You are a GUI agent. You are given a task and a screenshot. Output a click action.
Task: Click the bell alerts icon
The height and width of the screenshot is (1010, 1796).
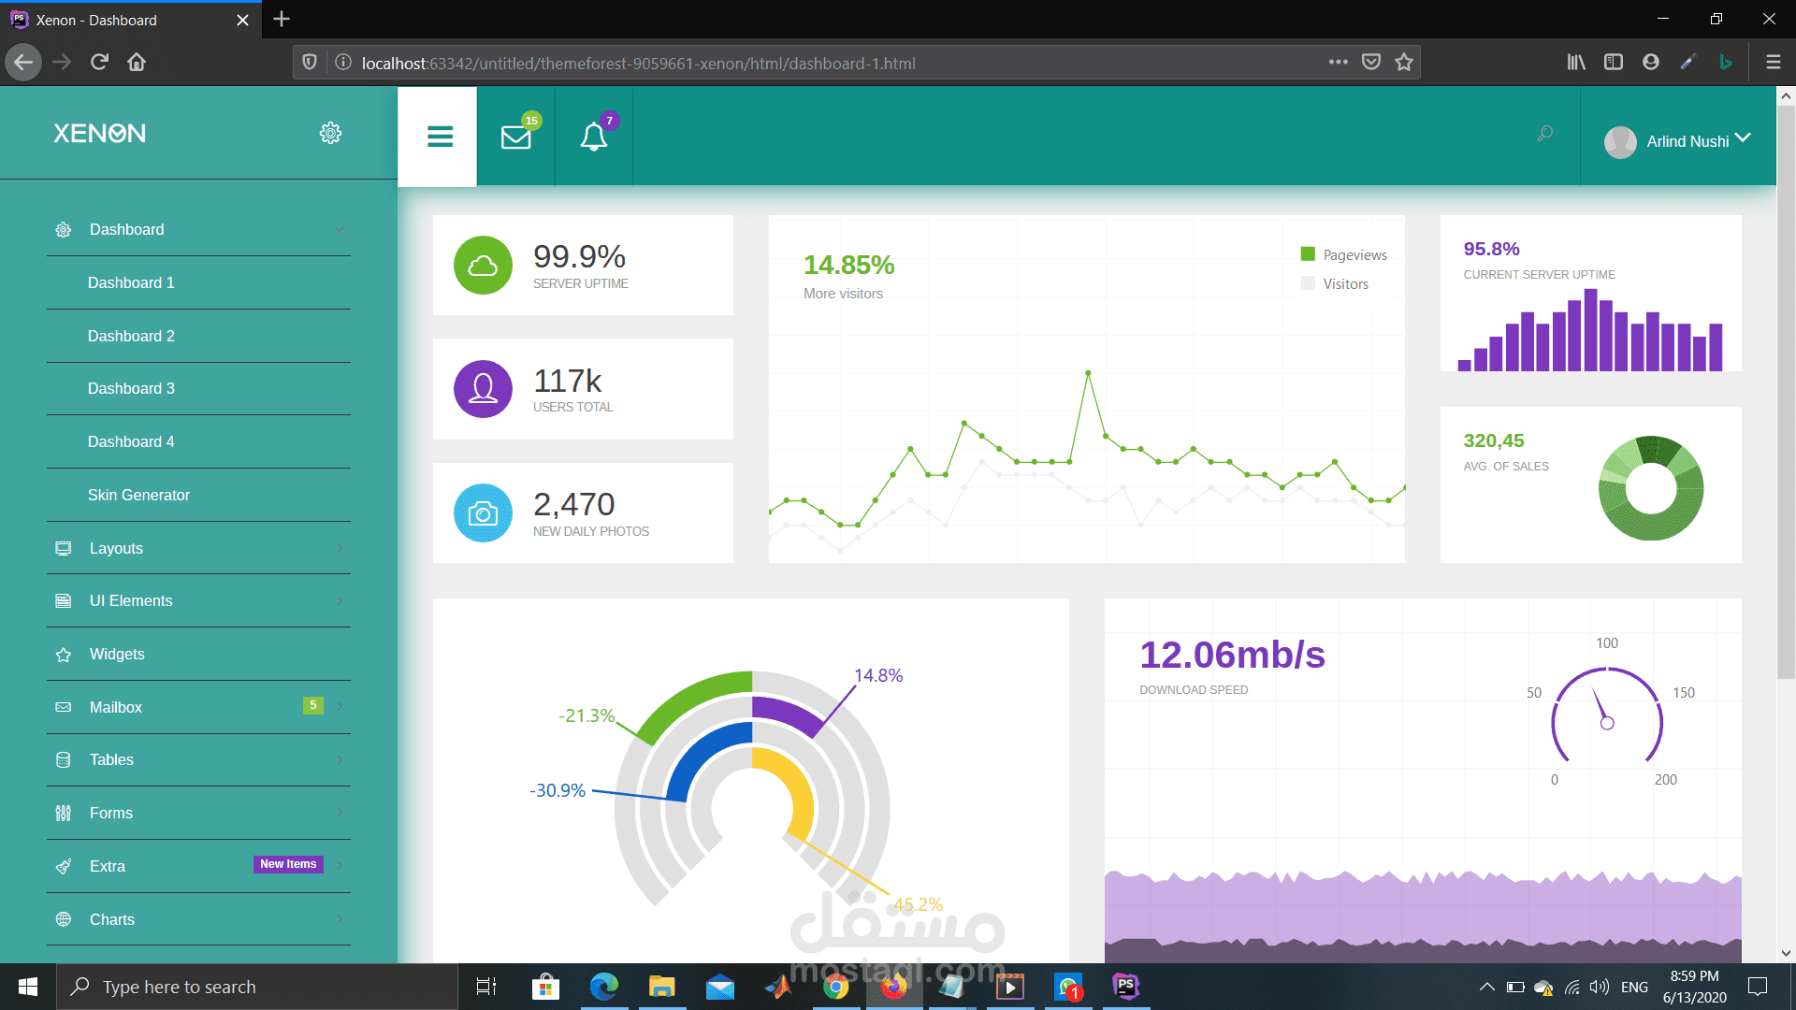click(593, 137)
